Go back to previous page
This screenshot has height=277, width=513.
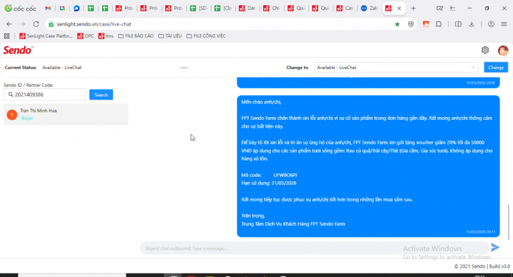pyautogui.click(x=9, y=24)
